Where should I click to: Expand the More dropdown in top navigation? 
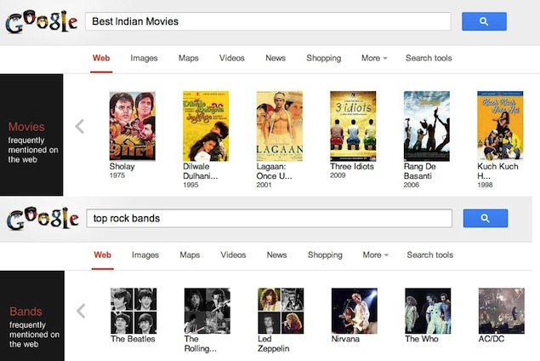[x=373, y=59]
